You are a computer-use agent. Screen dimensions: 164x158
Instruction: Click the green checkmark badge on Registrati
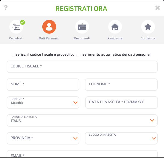click(x=23, y=22)
